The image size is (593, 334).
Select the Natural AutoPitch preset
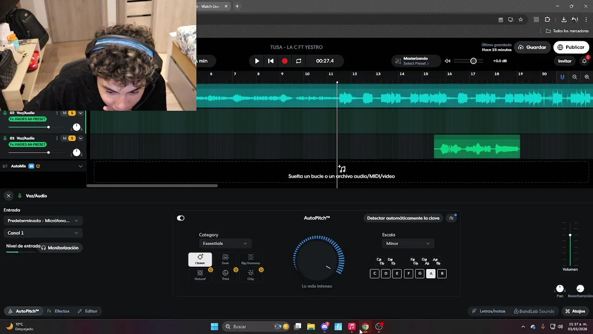200,275
